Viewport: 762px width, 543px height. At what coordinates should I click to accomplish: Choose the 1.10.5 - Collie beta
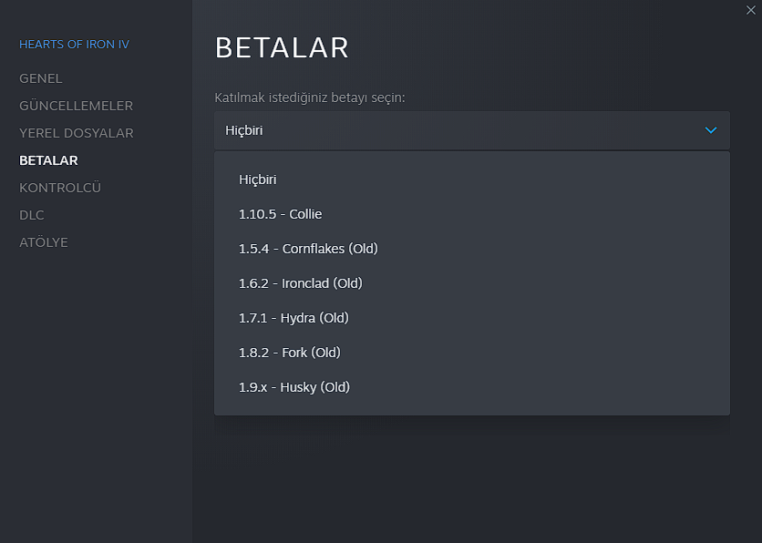pyautogui.click(x=280, y=214)
